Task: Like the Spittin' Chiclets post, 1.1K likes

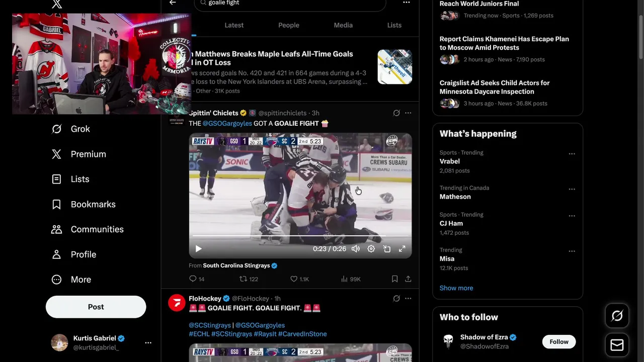Action: (x=300, y=279)
